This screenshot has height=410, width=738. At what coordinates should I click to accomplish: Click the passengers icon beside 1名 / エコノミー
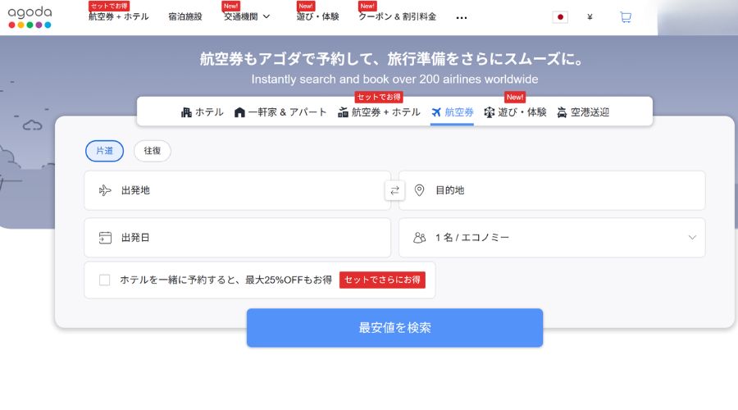(419, 238)
